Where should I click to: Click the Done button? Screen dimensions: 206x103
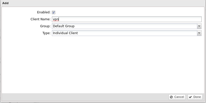tap(195, 97)
